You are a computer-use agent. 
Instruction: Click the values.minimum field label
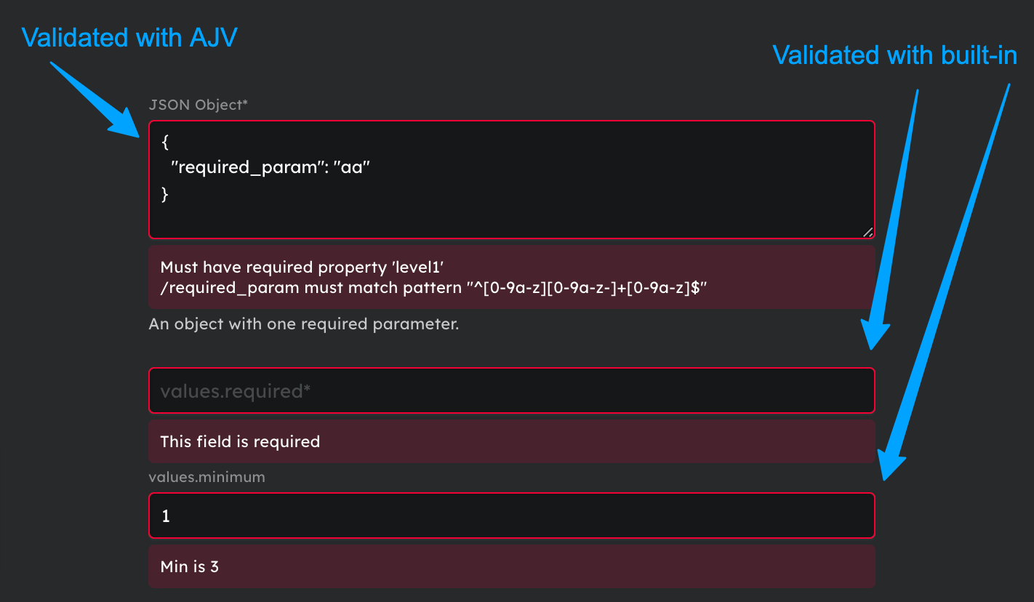coord(207,477)
